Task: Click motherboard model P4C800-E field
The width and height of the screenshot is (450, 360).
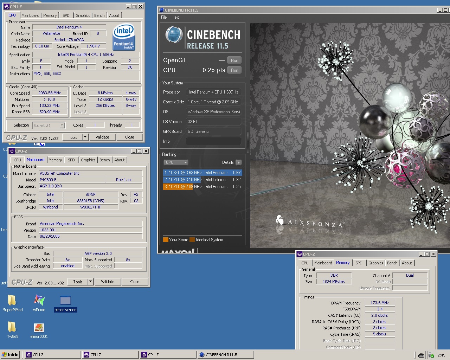Action: 72,180
